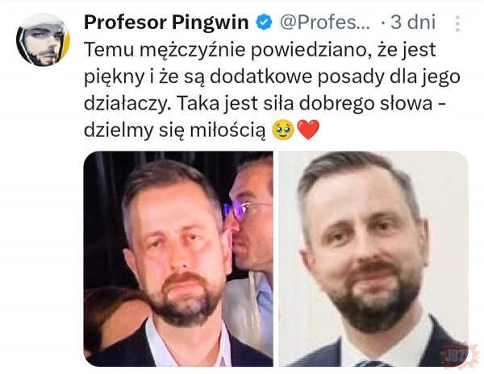The height and width of the screenshot is (374, 484).
Task: Click the first line starting with Temu mężczyźnie
Action: 260,50
